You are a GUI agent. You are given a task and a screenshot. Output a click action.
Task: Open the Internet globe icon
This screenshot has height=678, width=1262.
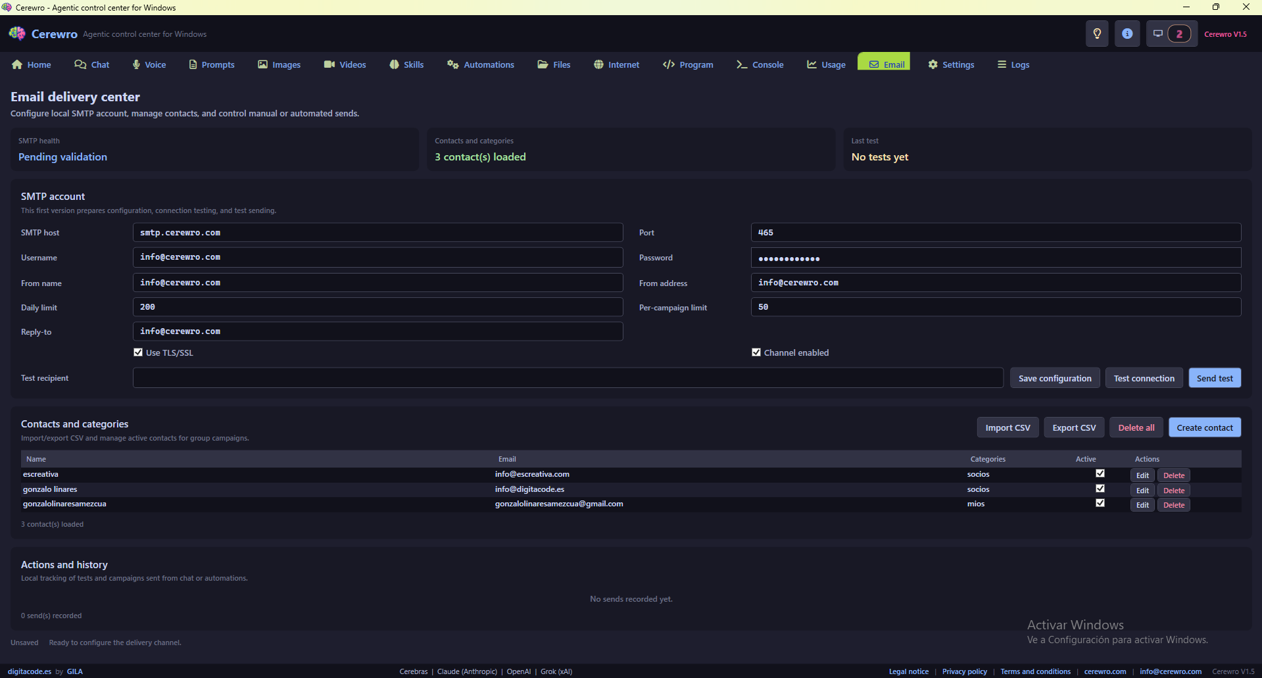(x=598, y=64)
